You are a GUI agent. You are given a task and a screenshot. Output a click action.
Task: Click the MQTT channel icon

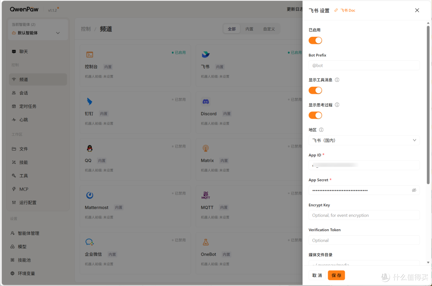pyautogui.click(x=206, y=195)
